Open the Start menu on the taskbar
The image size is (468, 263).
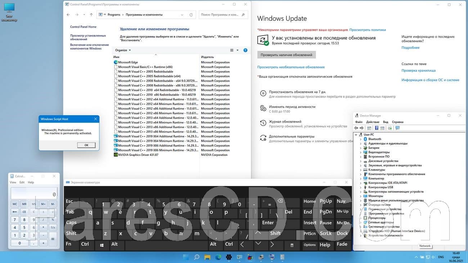pyautogui.click(x=186, y=257)
